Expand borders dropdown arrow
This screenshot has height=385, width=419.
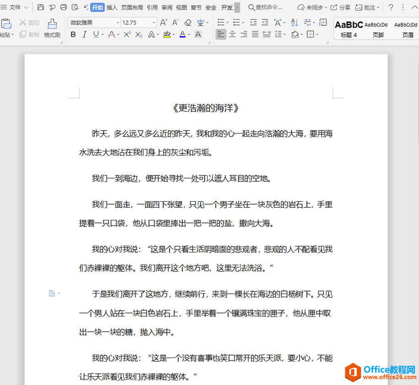[x=317, y=35]
